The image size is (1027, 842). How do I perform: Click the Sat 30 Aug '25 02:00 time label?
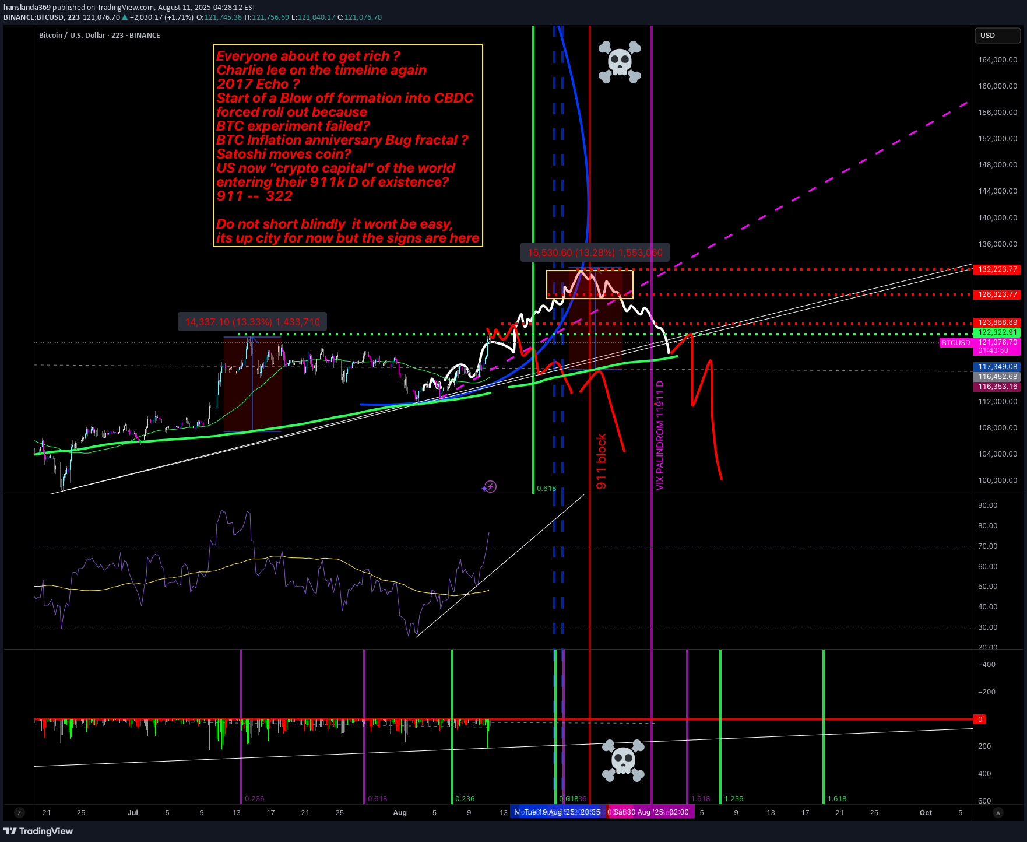[651, 812]
